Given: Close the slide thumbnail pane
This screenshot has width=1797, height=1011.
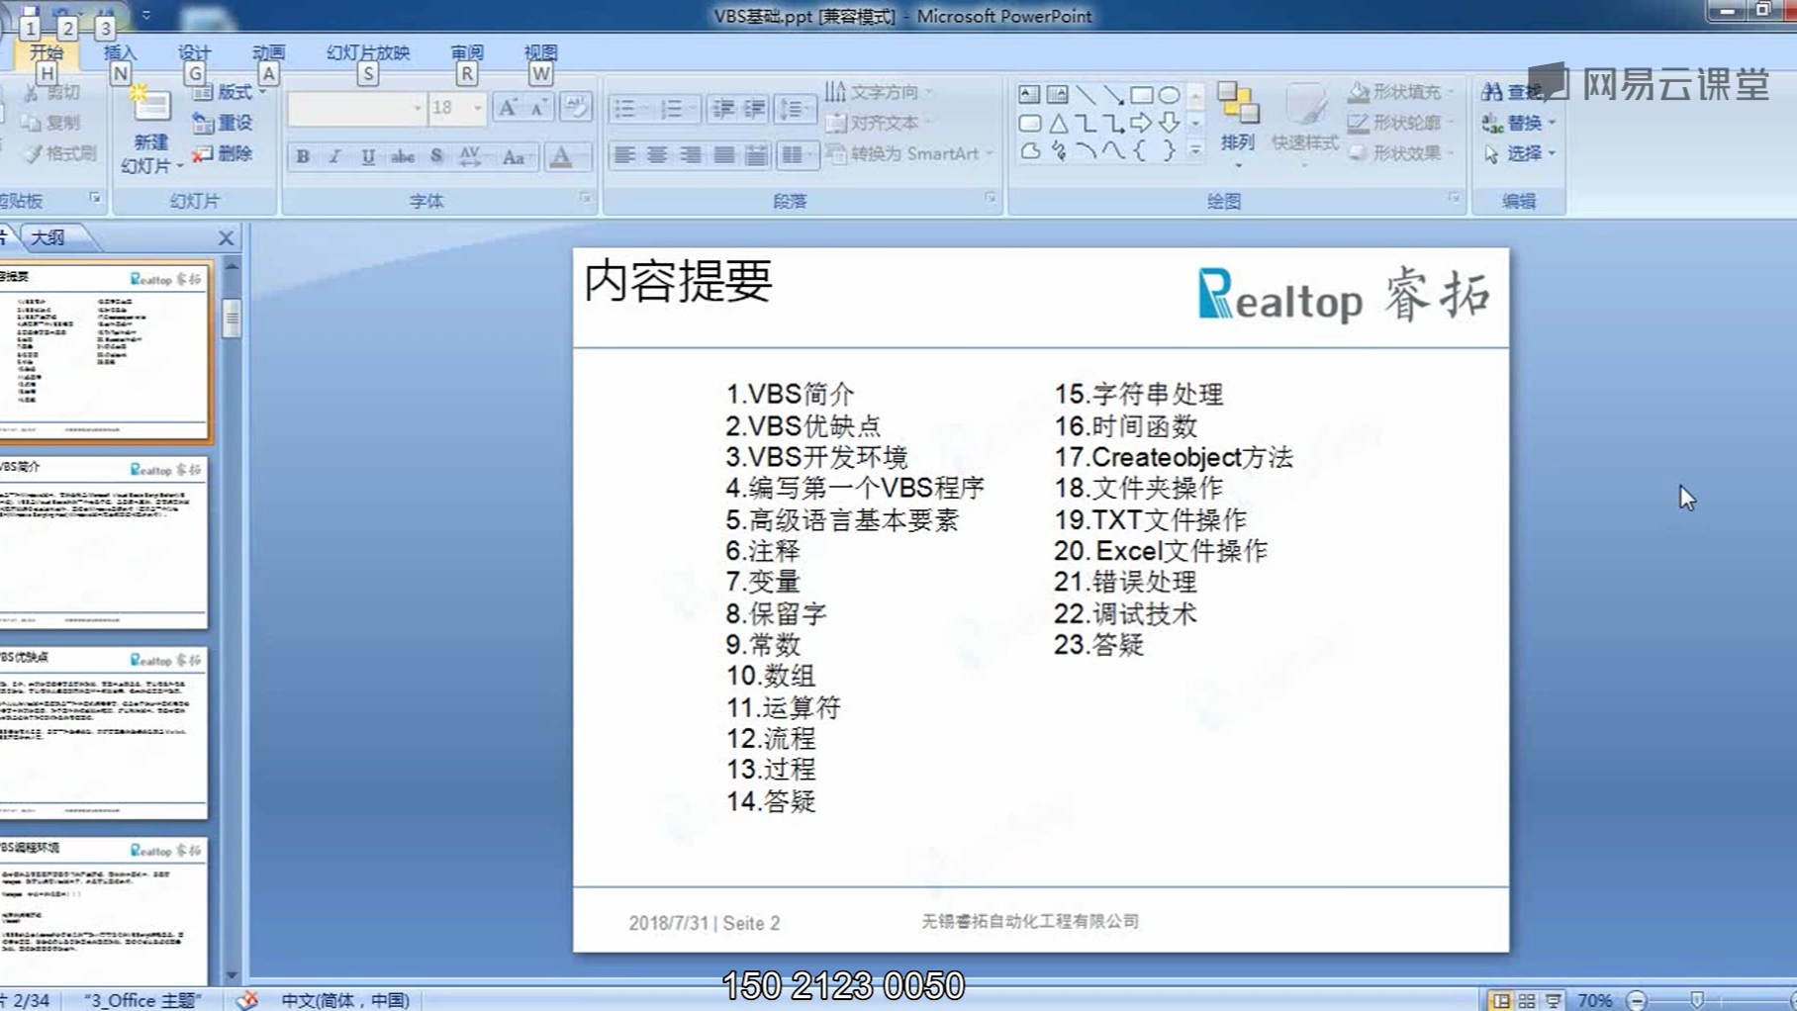Looking at the screenshot, I should click(226, 237).
